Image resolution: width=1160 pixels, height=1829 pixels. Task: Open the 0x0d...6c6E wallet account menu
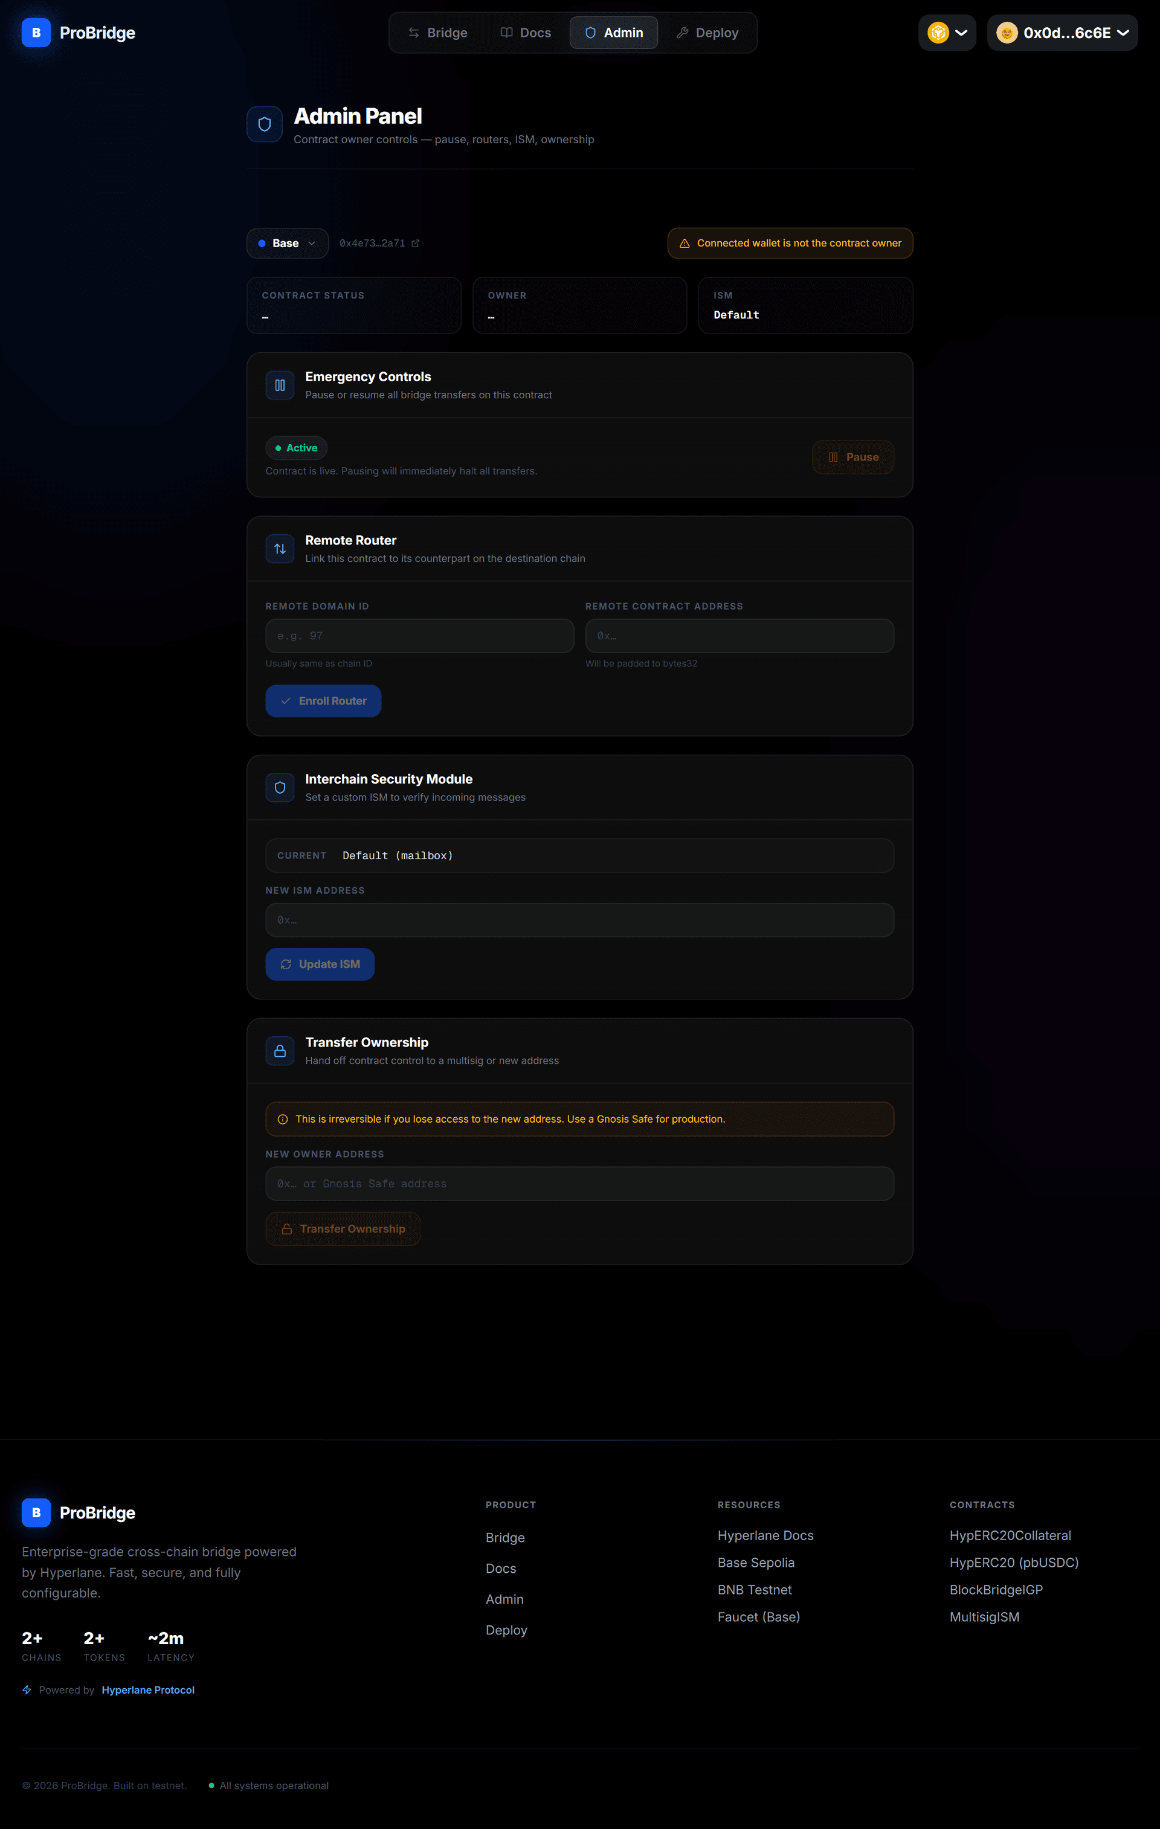1062,33
